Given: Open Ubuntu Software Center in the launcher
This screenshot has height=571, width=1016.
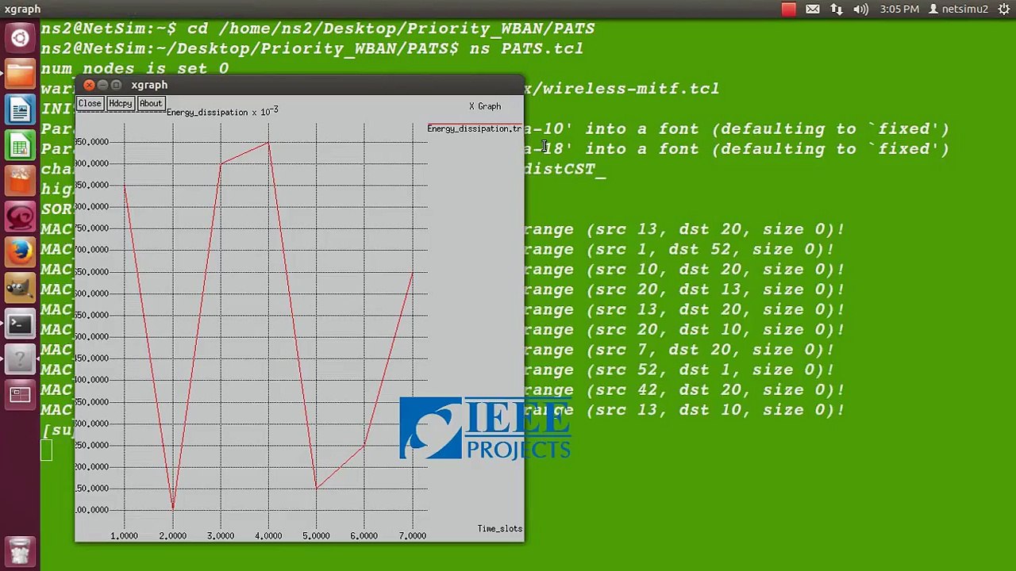Looking at the screenshot, I should tap(21, 182).
